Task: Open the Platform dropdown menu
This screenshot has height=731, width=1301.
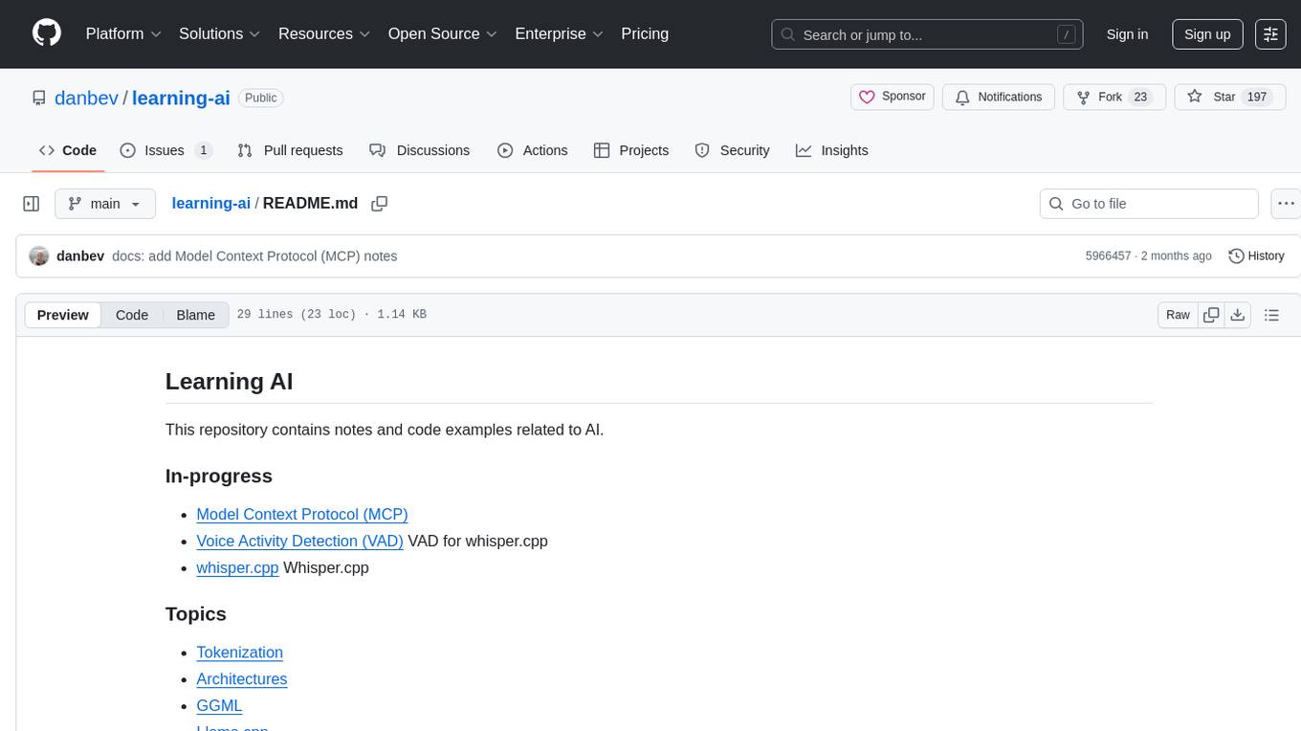Action: point(123,33)
